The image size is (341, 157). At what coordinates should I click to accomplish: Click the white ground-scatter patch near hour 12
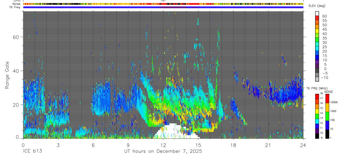(x=174, y=131)
